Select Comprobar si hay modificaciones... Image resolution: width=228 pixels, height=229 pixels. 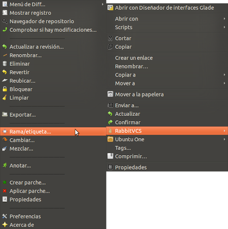point(53,30)
